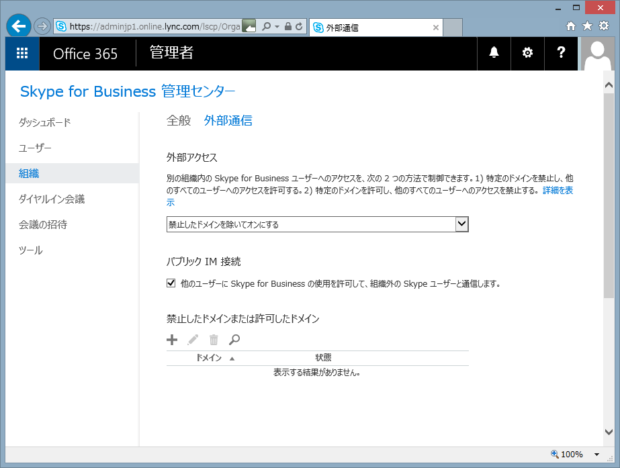
Task: Expand the address bar search dropdown arrow
Action: click(277, 26)
